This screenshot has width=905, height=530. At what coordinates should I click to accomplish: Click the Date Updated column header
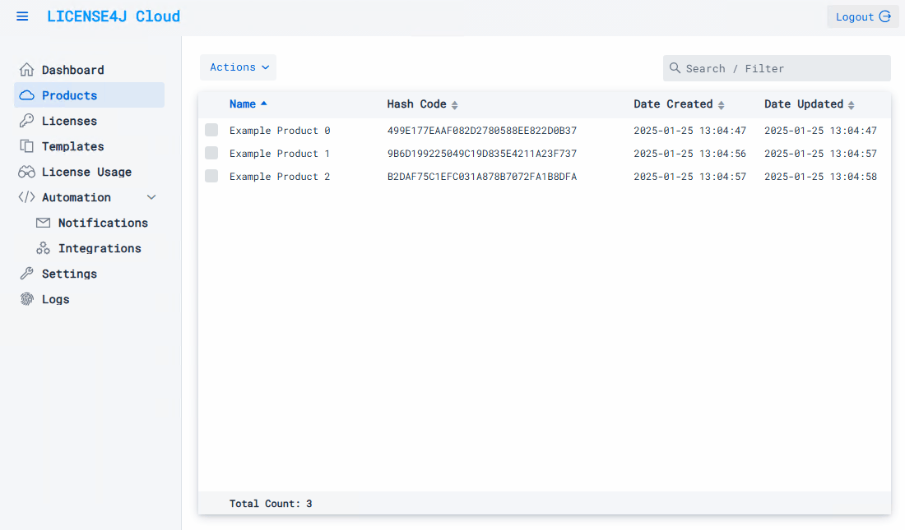pyautogui.click(x=804, y=104)
